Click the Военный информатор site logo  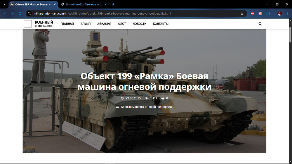tap(39, 24)
